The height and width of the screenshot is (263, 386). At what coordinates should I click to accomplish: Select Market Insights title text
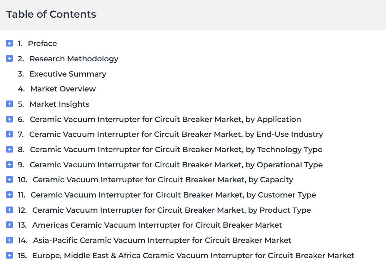[x=59, y=104]
